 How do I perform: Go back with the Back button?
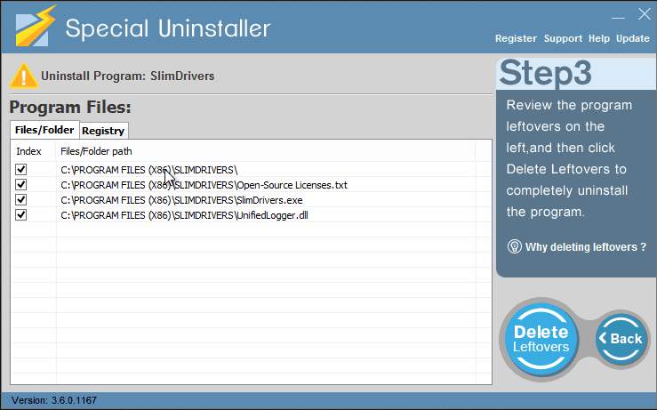pyautogui.click(x=621, y=338)
